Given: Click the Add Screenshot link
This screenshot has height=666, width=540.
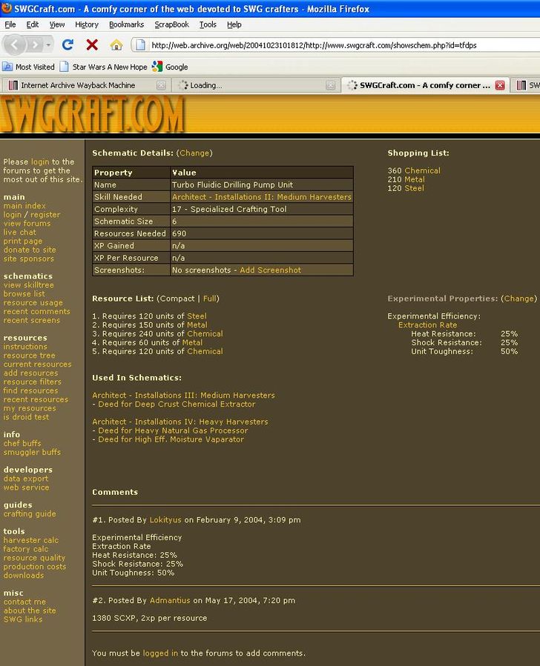Looking at the screenshot, I should coord(270,270).
